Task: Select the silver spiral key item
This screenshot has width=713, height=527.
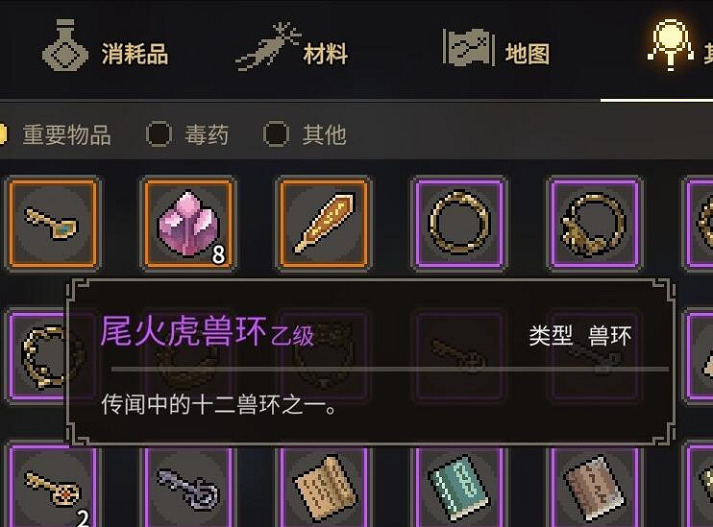Action: pyautogui.click(x=188, y=487)
